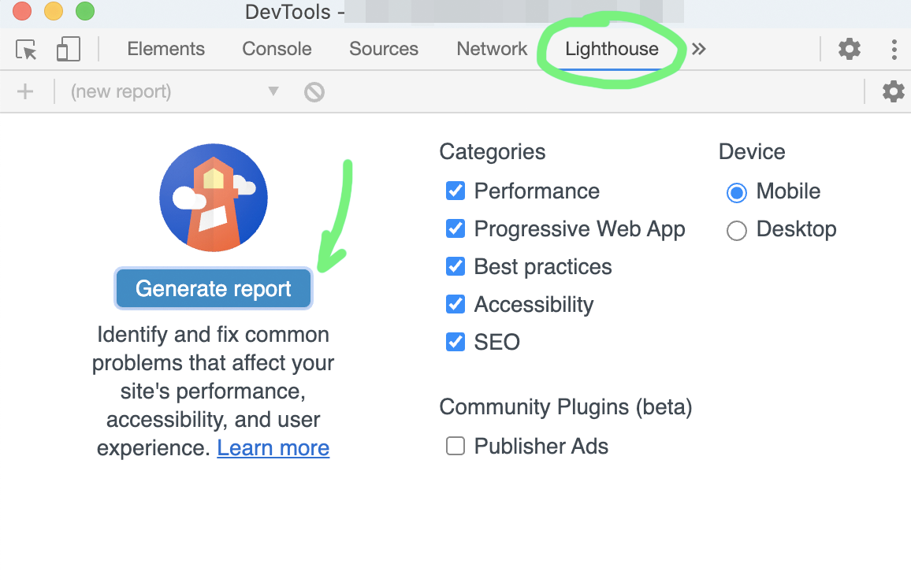The height and width of the screenshot is (586, 911).
Task: Minimize DevTools with the yellow button
Action: (x=54, y=11)
